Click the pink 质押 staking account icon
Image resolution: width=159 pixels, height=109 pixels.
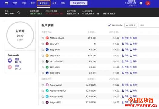pyautogui.click(x=10, y=67)
